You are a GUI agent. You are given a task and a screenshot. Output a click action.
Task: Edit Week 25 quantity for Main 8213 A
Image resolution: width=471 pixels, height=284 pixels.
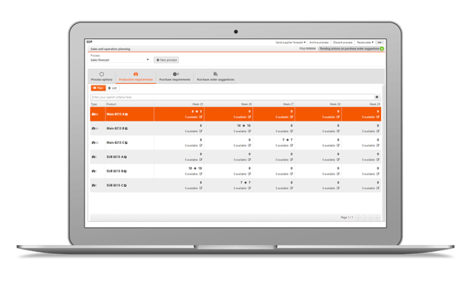pos(201,117)
